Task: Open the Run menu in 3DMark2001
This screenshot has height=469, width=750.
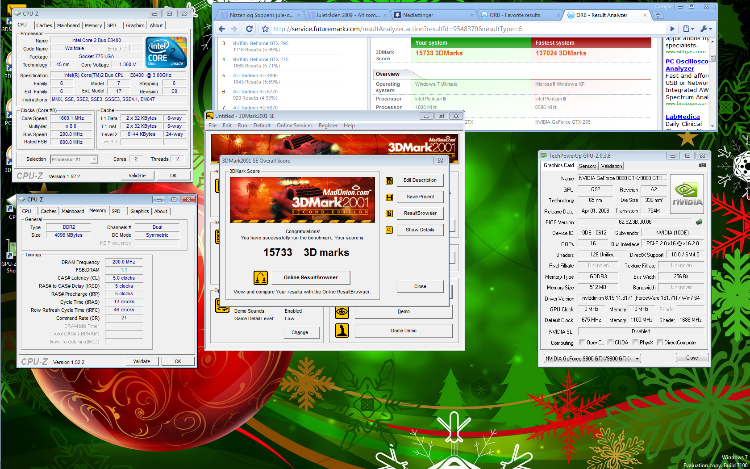Action: point(242,126)
